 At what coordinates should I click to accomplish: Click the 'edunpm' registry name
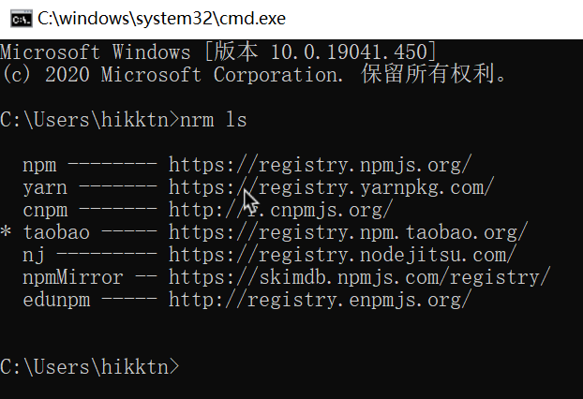pyautogui.click(x=56, y=300)
